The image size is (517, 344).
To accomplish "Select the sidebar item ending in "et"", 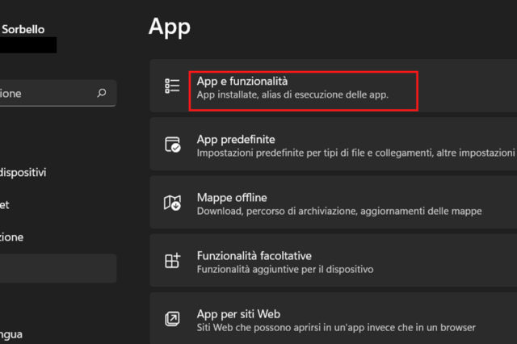I will click(x=6, y=204).
